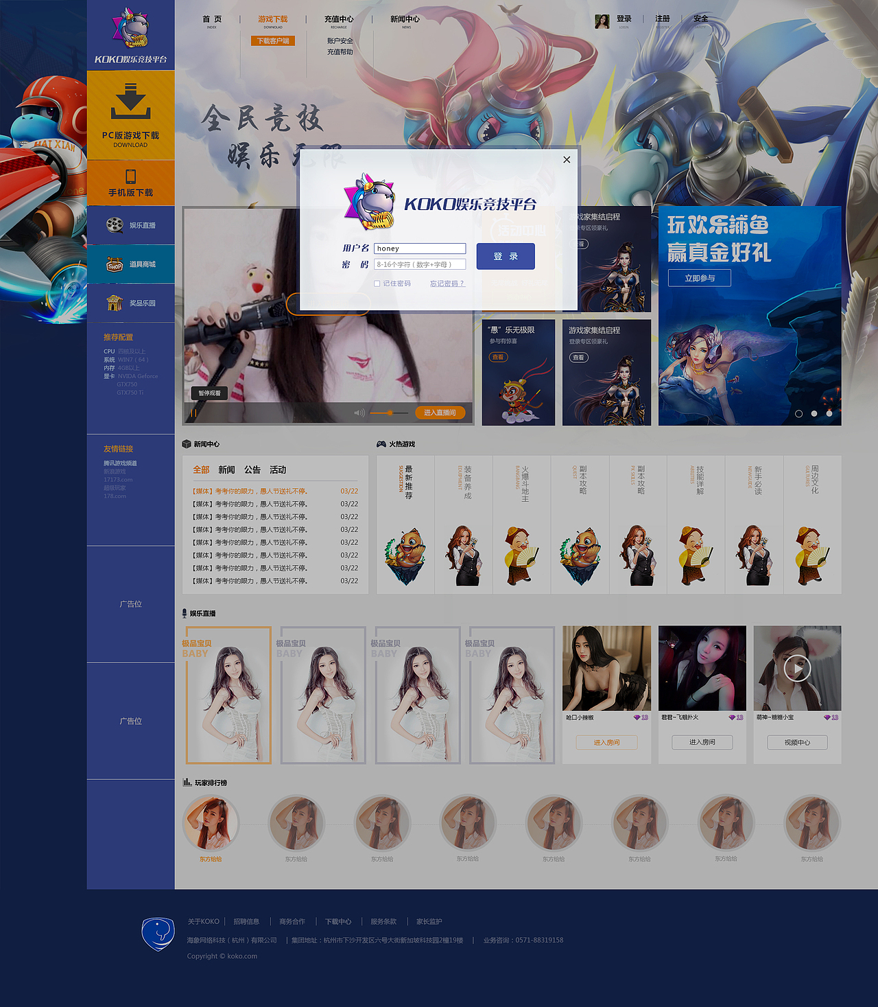The width and height of the screenshot is (878, 1007).
Task: Open the 服务条款 footer link
Action: point(383,922)
